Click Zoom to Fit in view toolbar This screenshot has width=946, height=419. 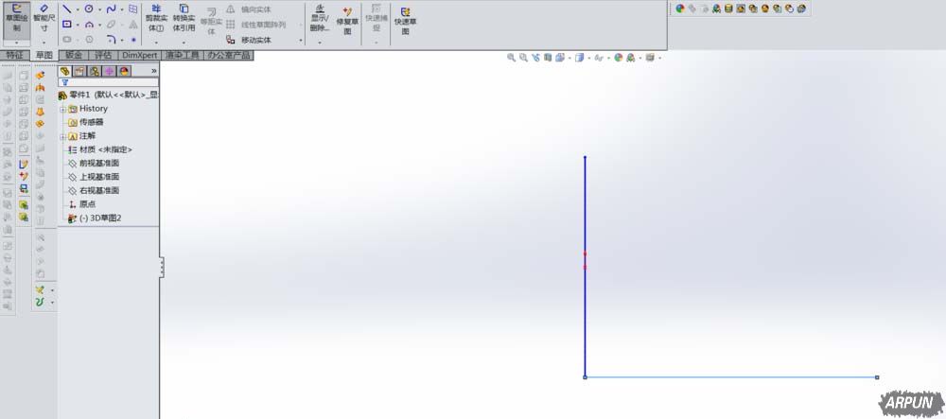pyautogui.click(x=511, y=58)
